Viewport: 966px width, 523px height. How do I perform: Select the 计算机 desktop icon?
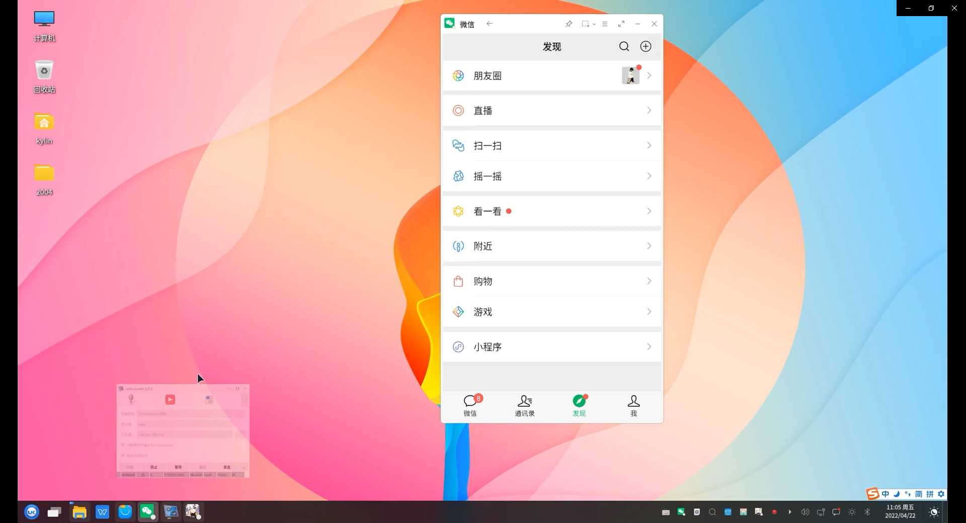point(44,27)
